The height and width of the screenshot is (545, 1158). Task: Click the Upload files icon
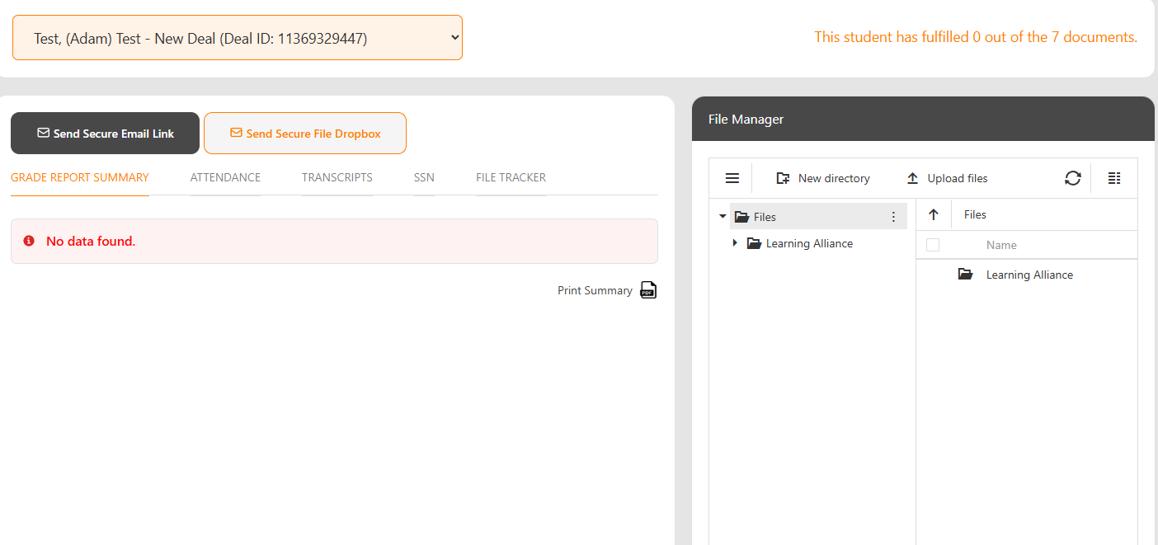[912, 178]
